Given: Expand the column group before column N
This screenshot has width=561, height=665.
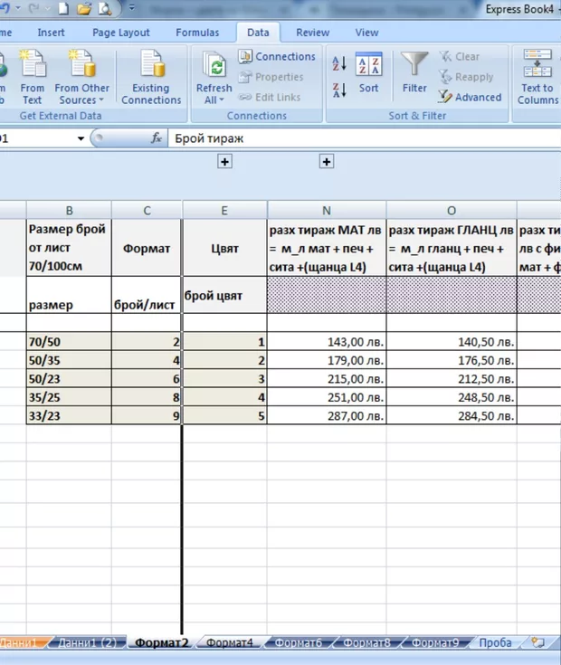Looking at the screenshot, I should coord(327,161).
